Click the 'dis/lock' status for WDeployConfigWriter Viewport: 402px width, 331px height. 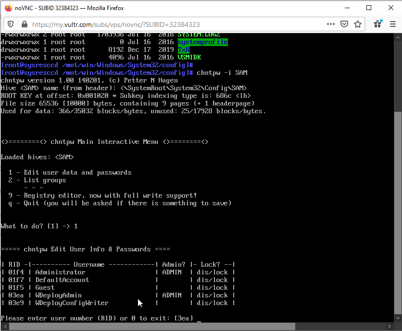212,303
